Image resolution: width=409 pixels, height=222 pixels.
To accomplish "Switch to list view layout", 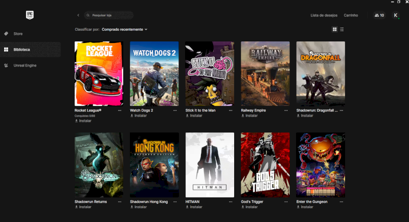I will pos(342,30).
